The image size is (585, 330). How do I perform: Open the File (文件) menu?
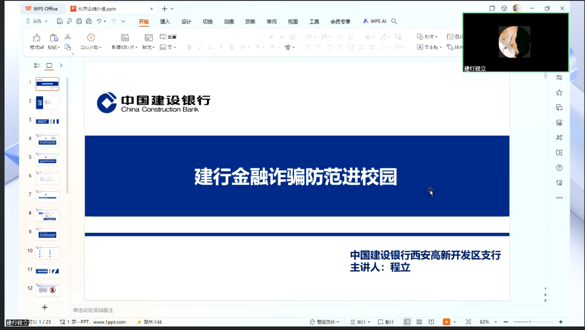(37, 21)
